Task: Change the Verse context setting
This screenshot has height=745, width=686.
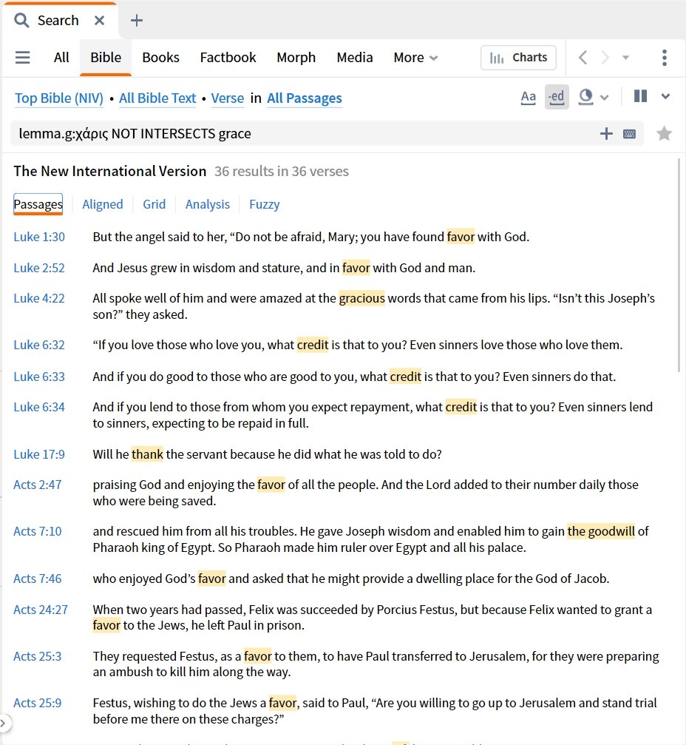Action: [x=228, y=98]
